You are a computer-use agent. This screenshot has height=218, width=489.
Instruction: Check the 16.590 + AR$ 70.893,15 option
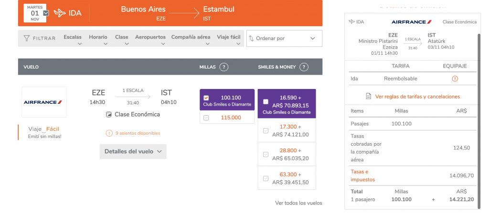click(266, 101)
